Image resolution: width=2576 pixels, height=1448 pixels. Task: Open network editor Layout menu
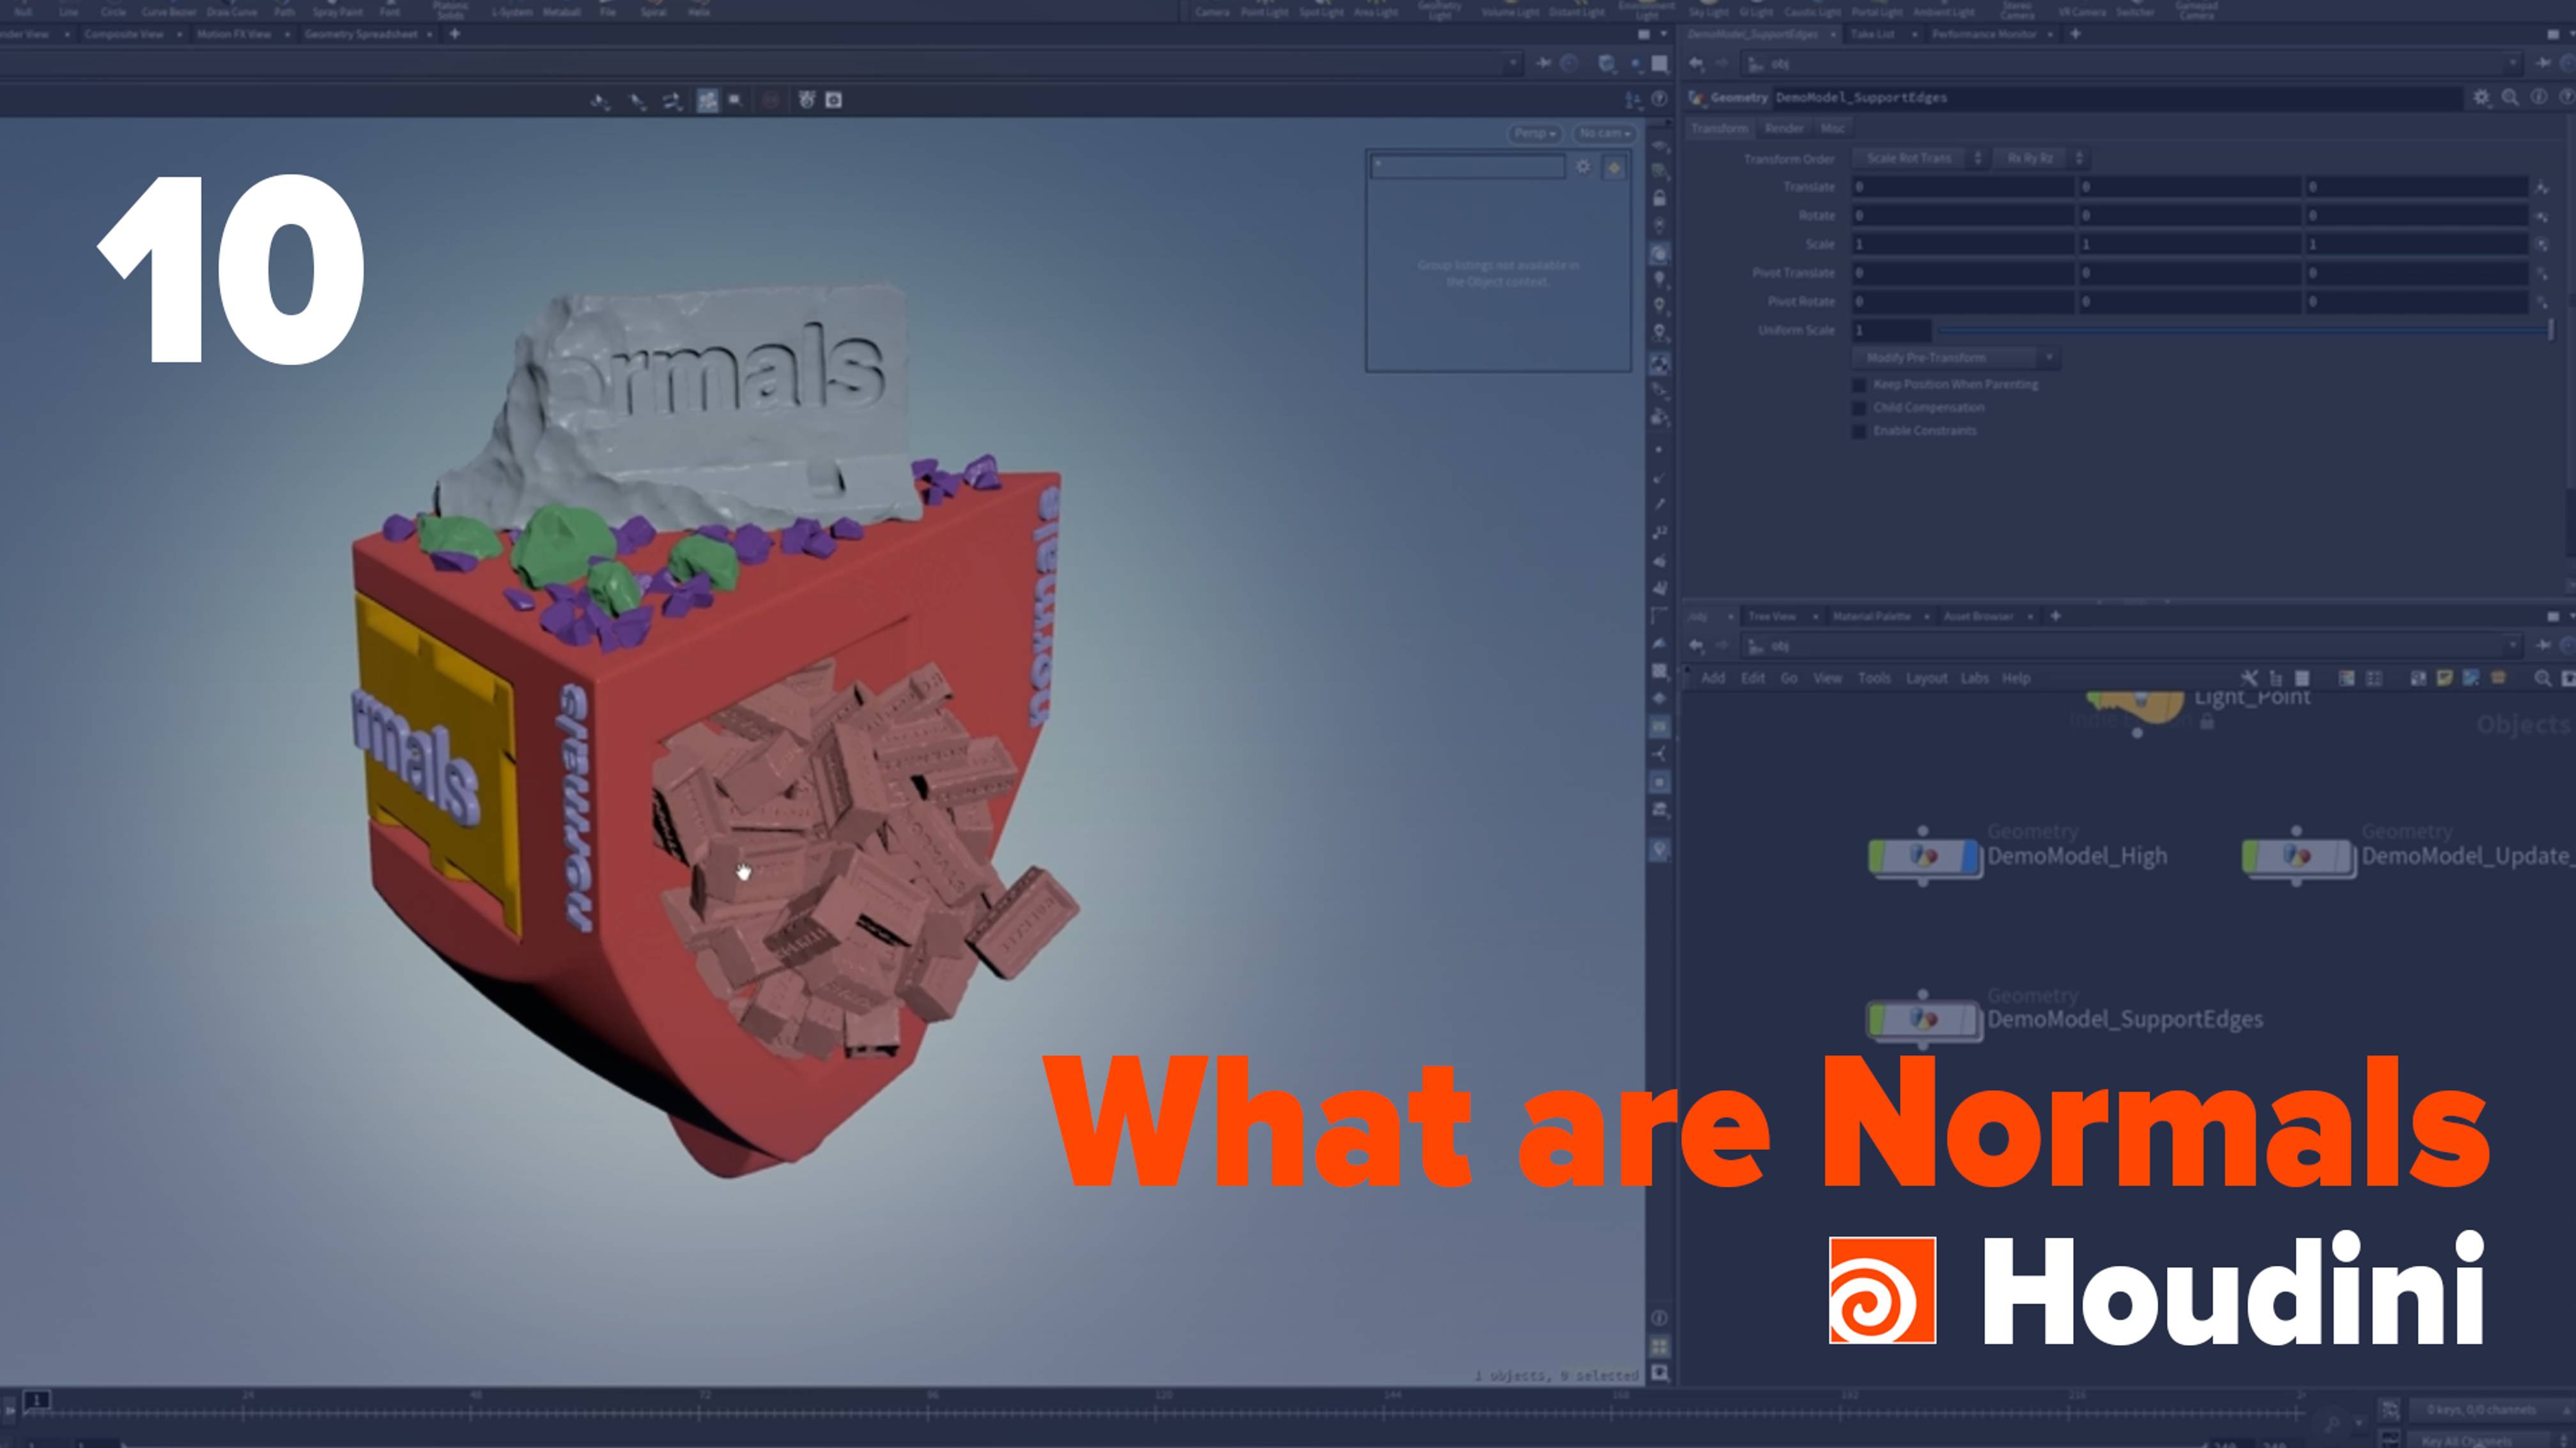pyautogui.click(x=1926, y=678)
